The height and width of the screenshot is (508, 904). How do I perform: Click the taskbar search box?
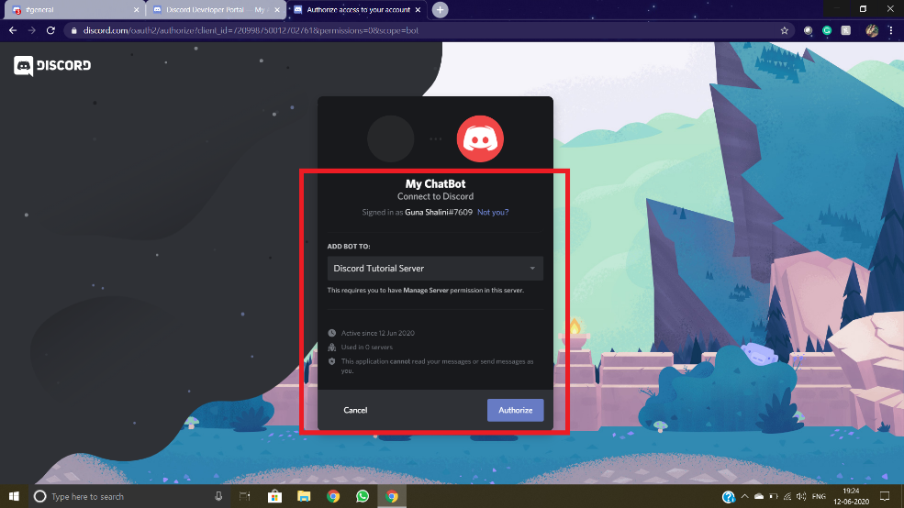(128, 496)
